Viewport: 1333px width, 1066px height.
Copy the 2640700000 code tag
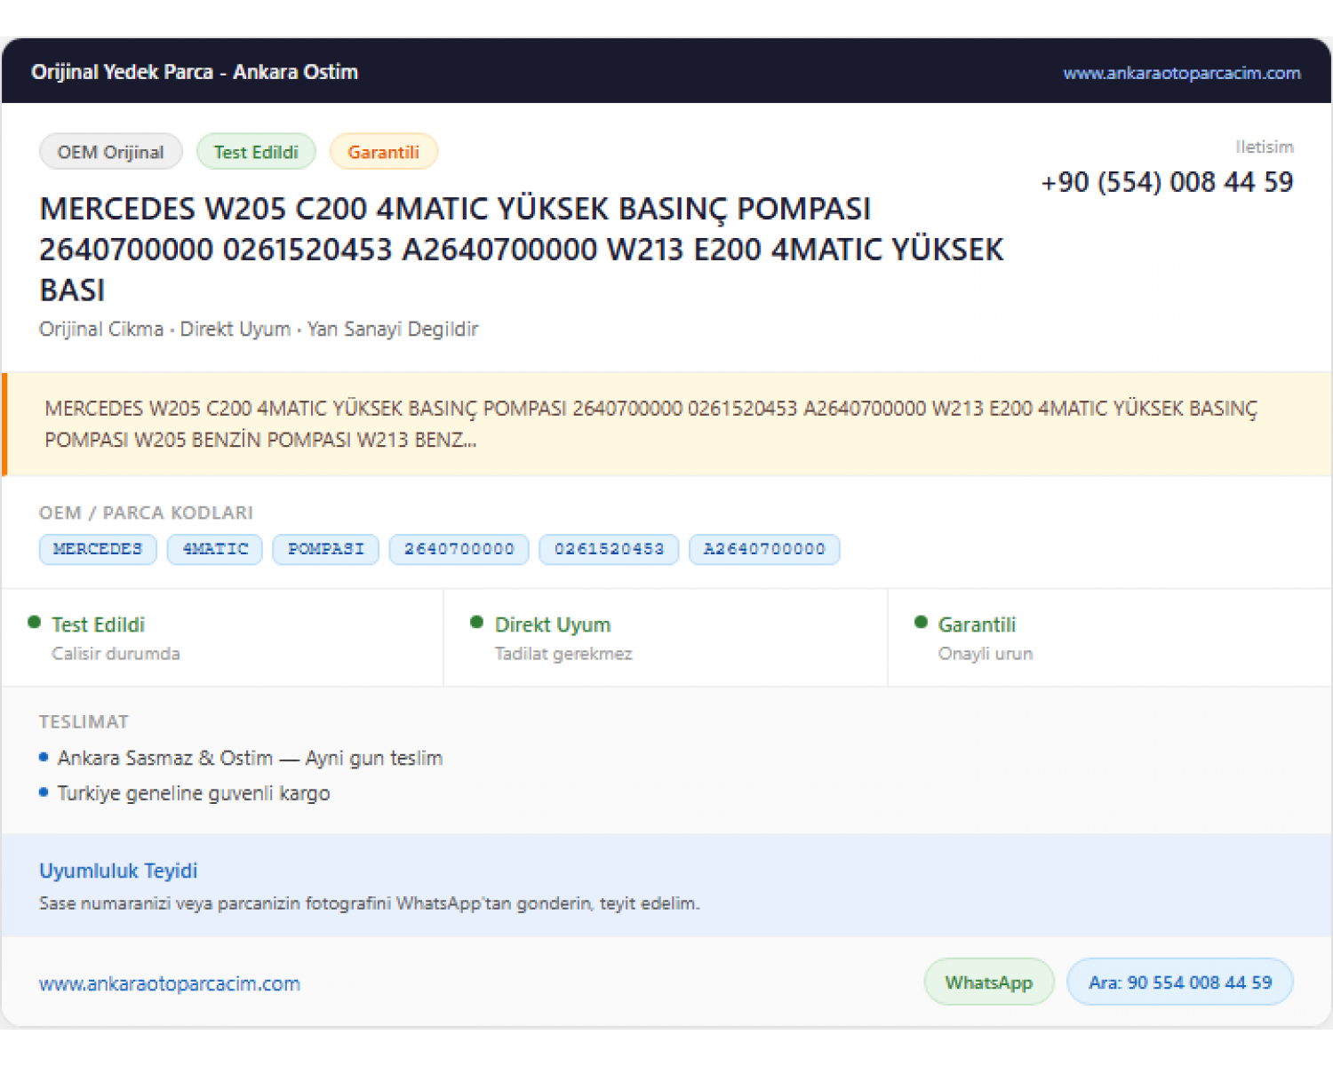pos(459,549)
